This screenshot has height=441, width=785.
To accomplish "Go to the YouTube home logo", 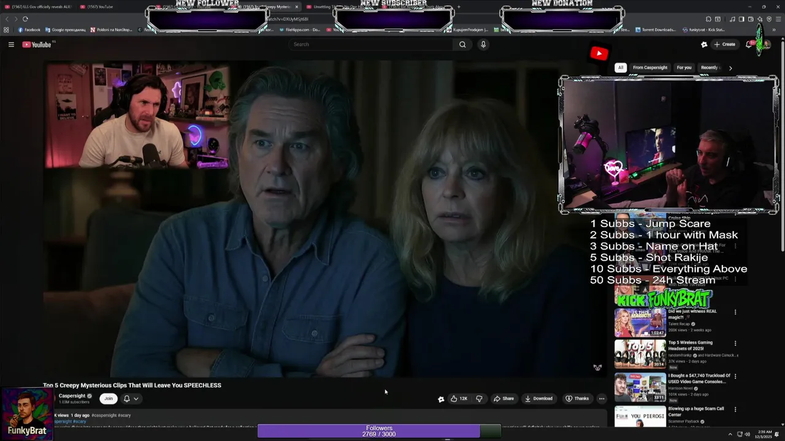I will (37, 44).
